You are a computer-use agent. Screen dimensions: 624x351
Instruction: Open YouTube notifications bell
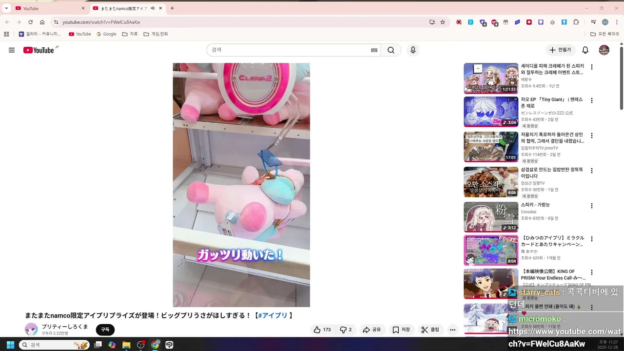585,50
